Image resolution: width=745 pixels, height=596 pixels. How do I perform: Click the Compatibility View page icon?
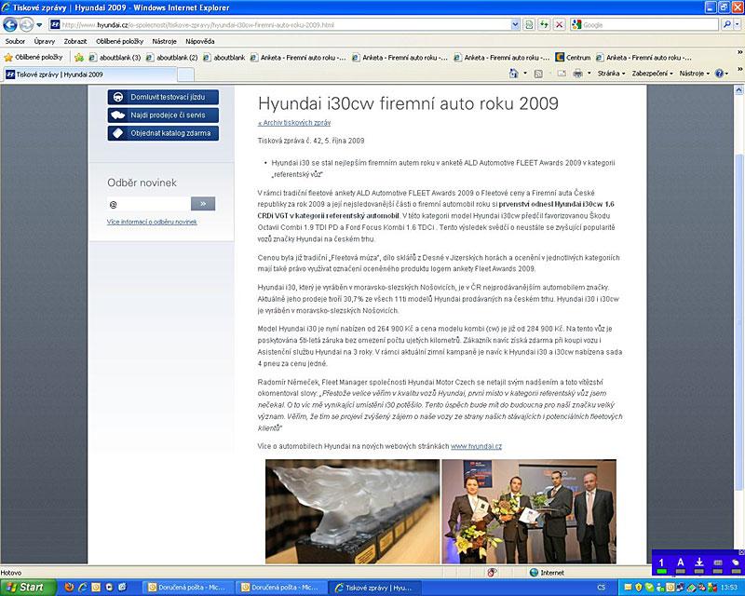(x=529, y=25)
